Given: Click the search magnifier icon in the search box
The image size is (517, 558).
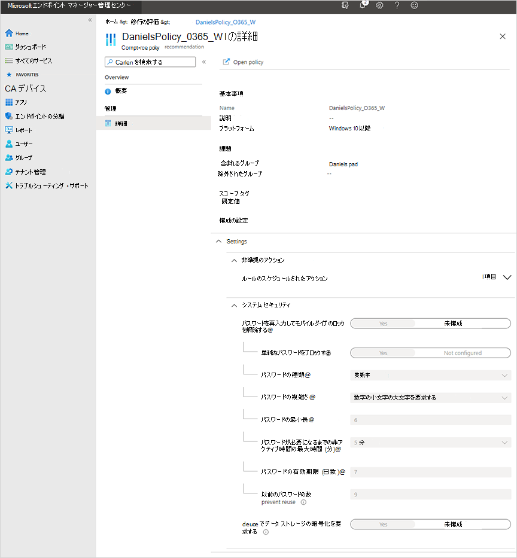Looking at the screenshot, I should click(x=110, y=62).
